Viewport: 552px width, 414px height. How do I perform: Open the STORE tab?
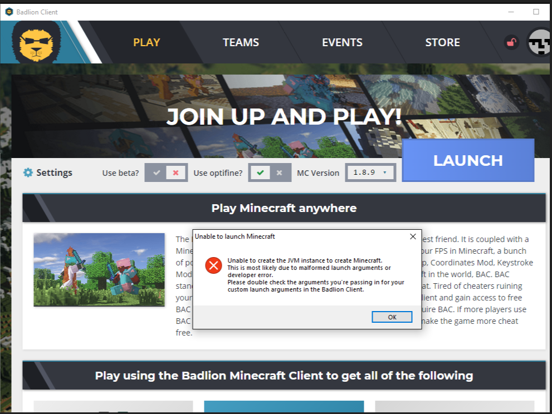pos(442,42)
